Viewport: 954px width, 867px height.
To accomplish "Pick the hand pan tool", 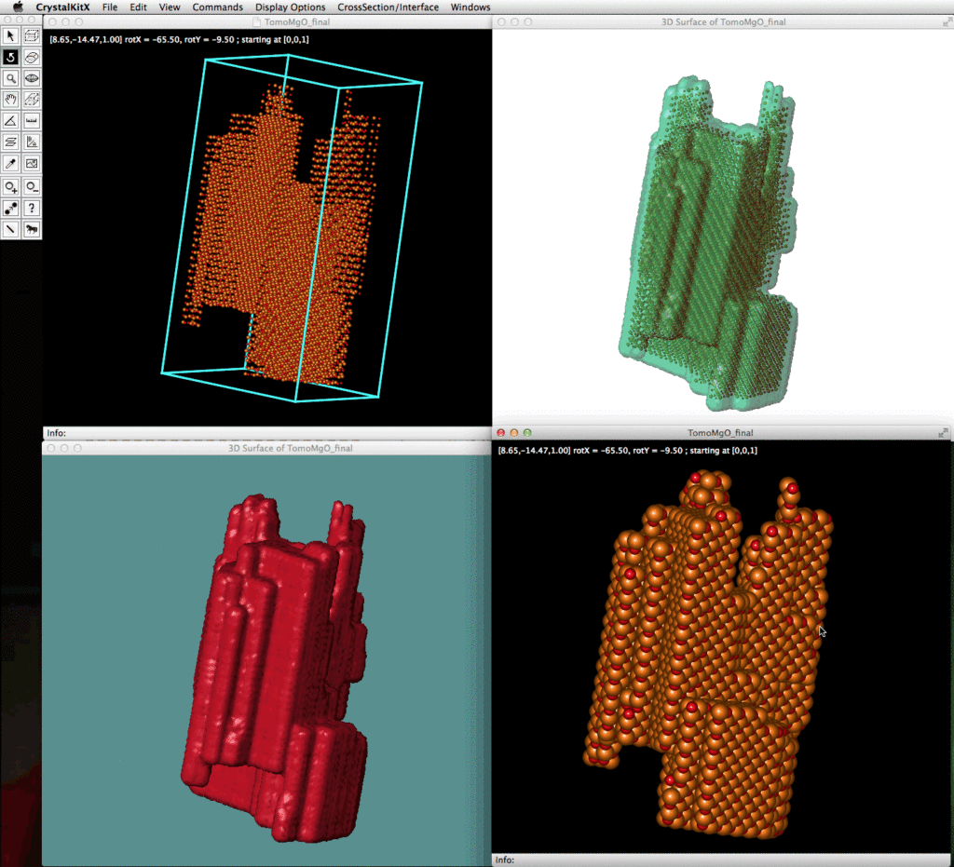I will [10, 101].
